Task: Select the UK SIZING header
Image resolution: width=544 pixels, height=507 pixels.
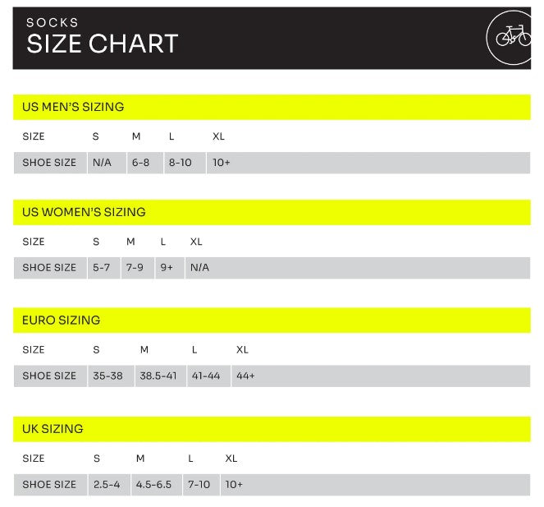Action: tap(53, 429)
